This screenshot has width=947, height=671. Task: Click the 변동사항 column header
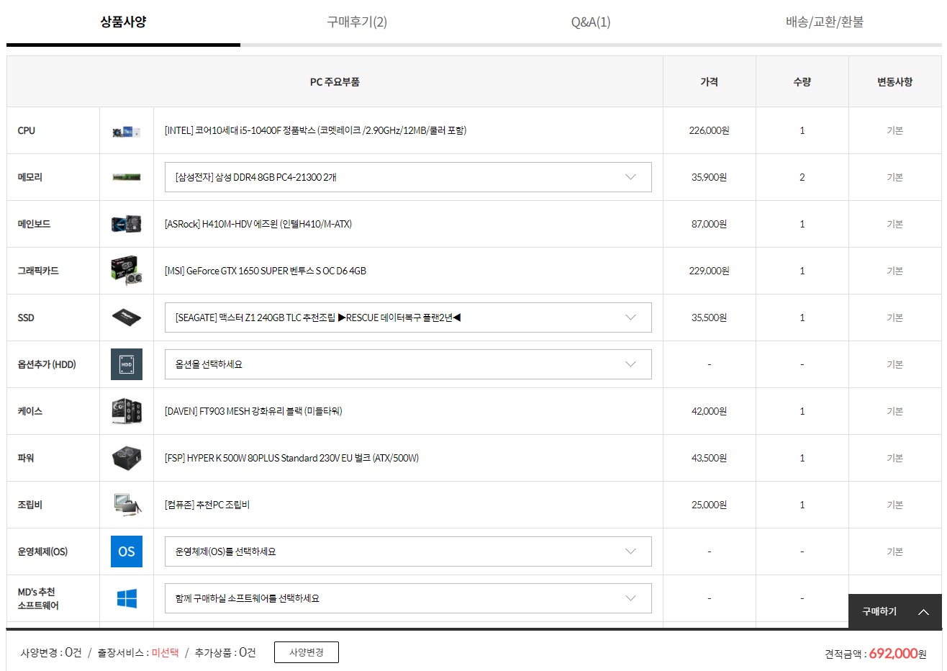(x=894, y=82)
